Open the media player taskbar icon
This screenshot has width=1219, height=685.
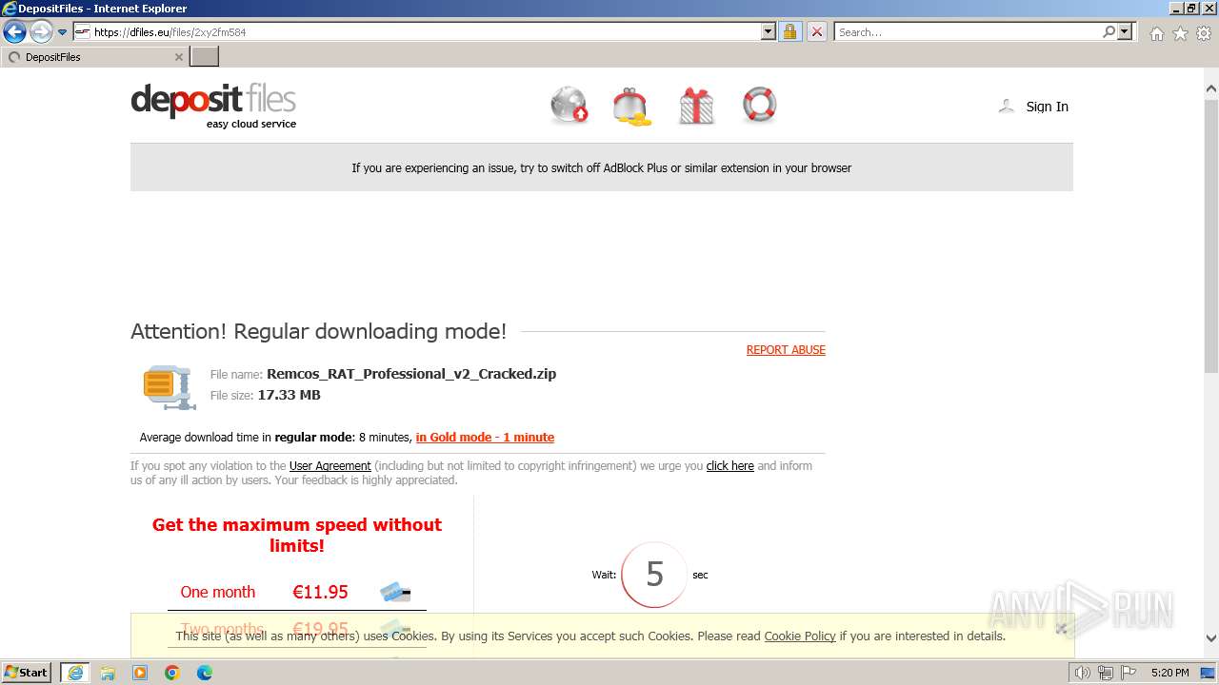click(x=140, y=673)
